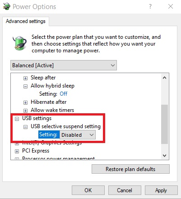Collapse the USB settings node

coord(17,119)
